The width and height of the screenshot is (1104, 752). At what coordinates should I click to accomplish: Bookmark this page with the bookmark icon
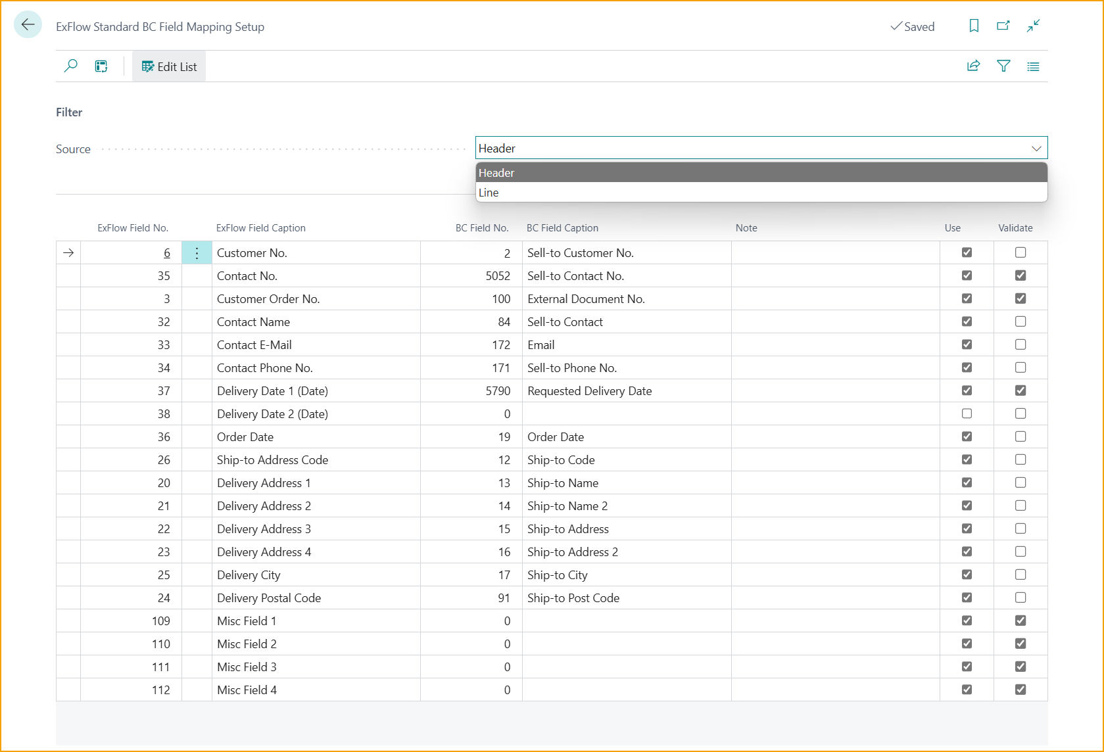(974, 26)
